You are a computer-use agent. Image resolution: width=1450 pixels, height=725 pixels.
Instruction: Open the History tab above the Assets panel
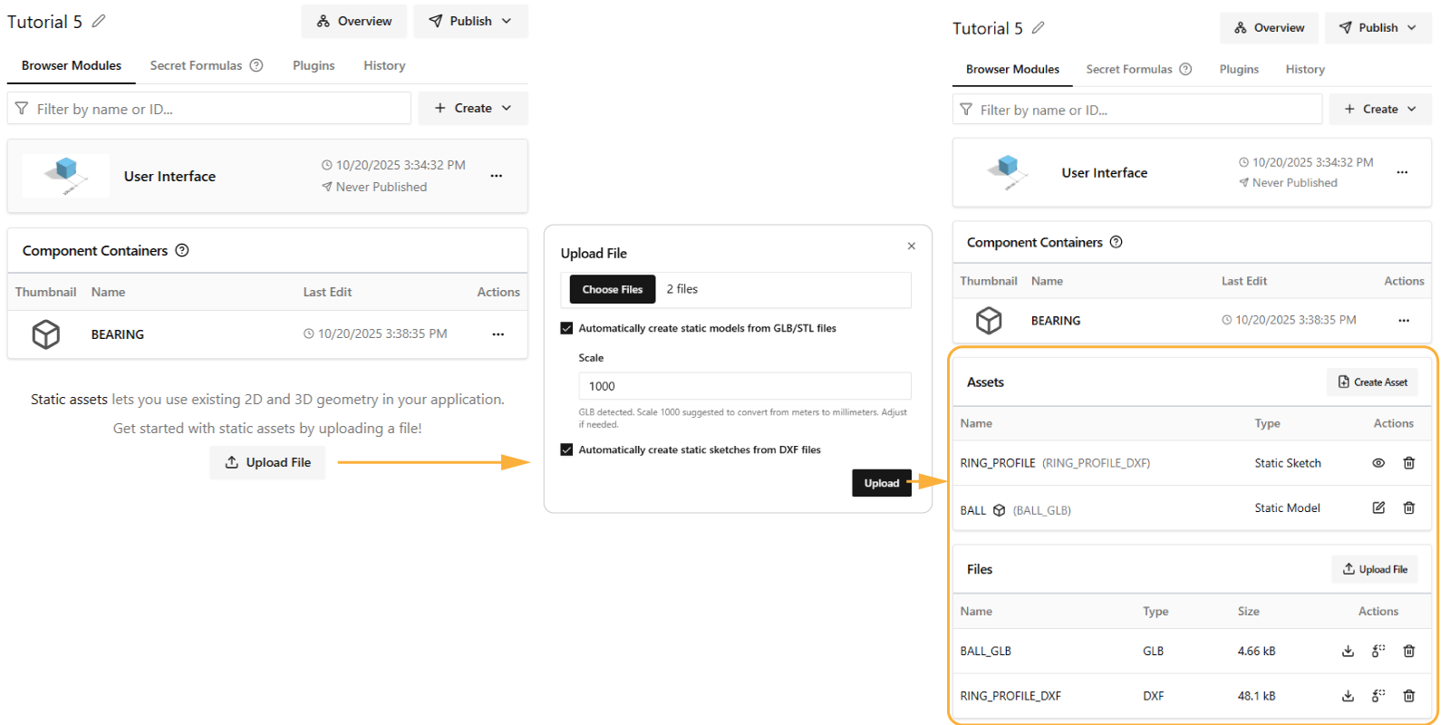click(x=1304, y=69)
